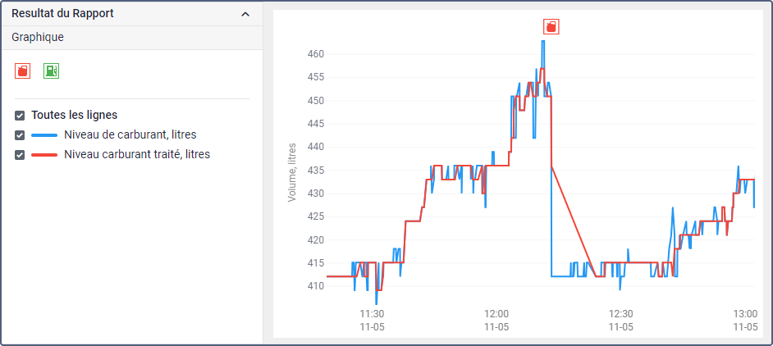Uncheck Niveau de carburant, litres checkbox
This screenshot has height=346, width=773.
coord(20,135)
